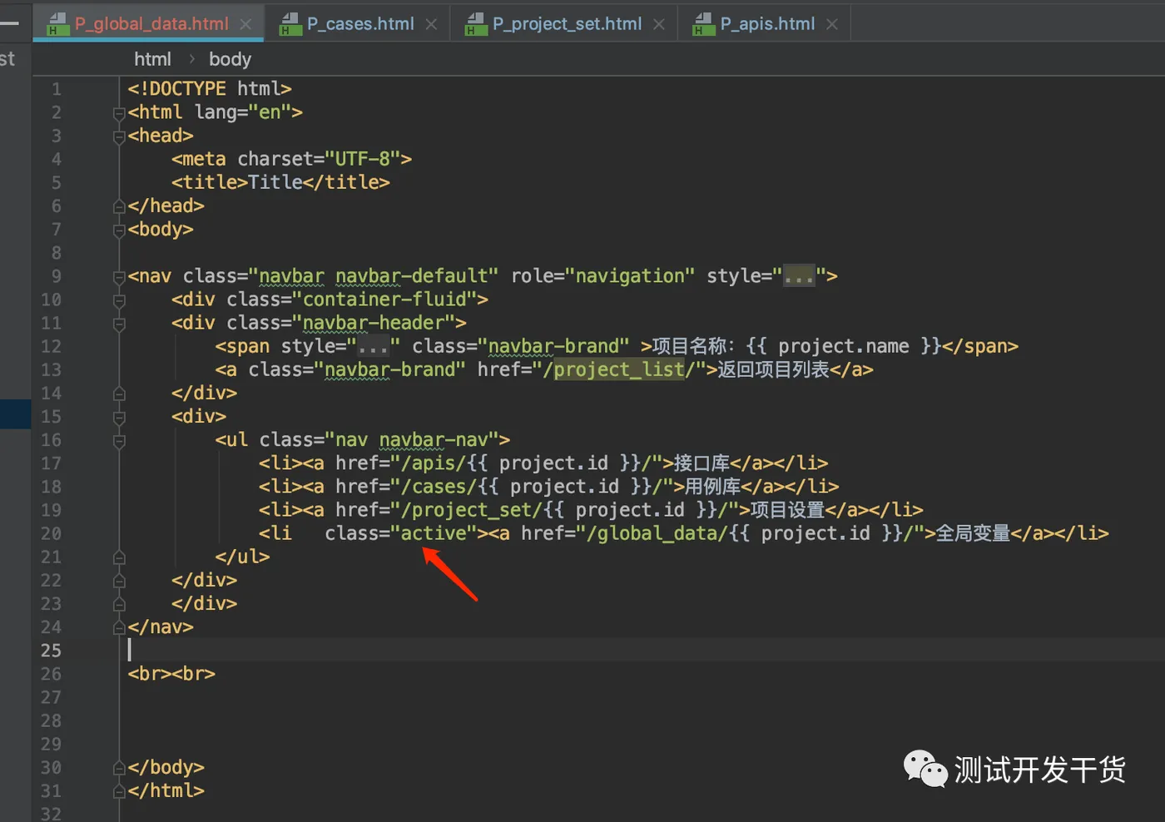Collapse the body tag fold on line 7
The height and width of the screenshot is (822, 1165).
[x=119, y=230]
